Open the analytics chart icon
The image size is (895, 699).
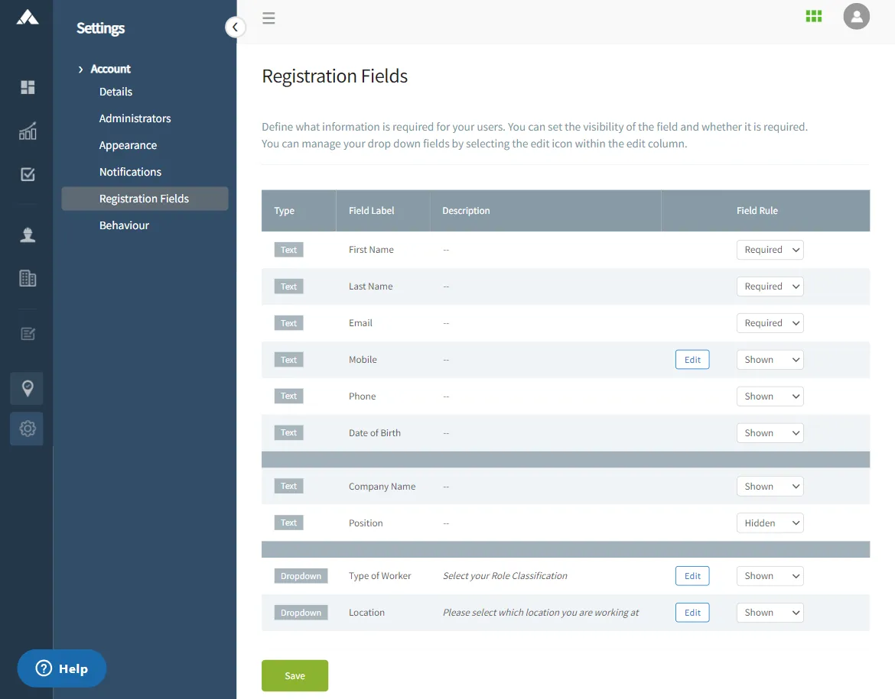28,131
